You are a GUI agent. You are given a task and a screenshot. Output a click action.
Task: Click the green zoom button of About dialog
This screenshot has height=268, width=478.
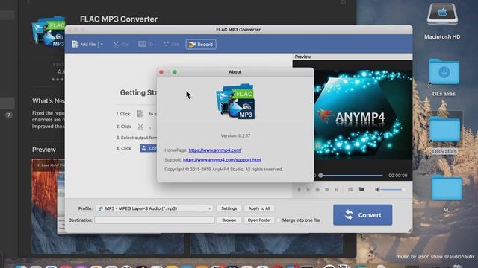175,72
